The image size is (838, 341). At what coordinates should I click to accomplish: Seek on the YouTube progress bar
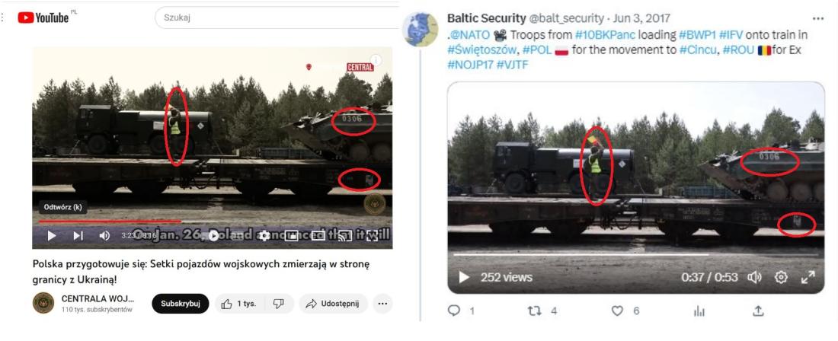point(213,221)
